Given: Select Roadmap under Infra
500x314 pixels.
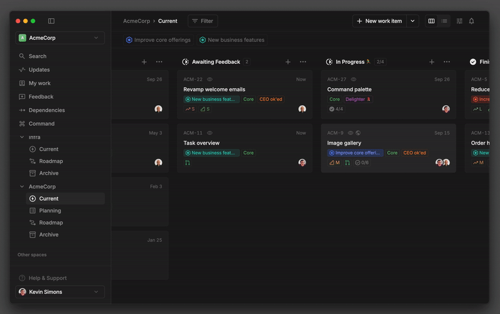Looking at the screenshot, I should tap(66, 161).
